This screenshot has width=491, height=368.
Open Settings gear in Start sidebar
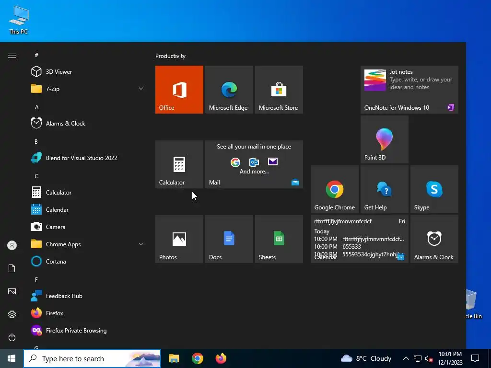tap(12, 314)
